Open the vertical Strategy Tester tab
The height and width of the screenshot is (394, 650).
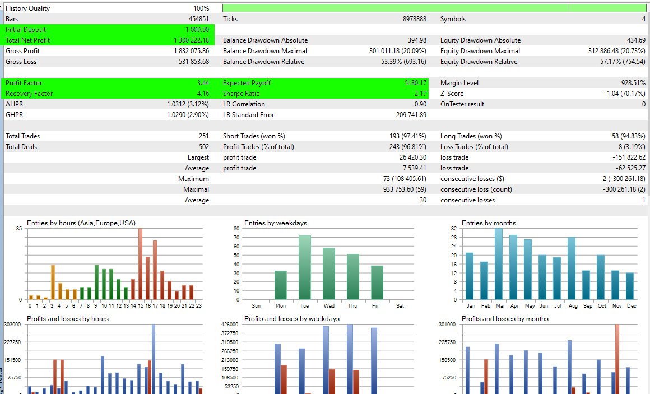click(3, 370)
